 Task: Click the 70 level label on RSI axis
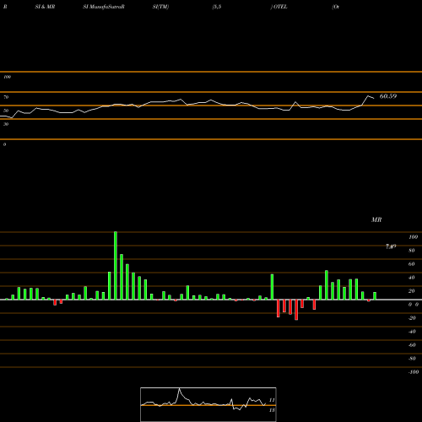point(6,97)
